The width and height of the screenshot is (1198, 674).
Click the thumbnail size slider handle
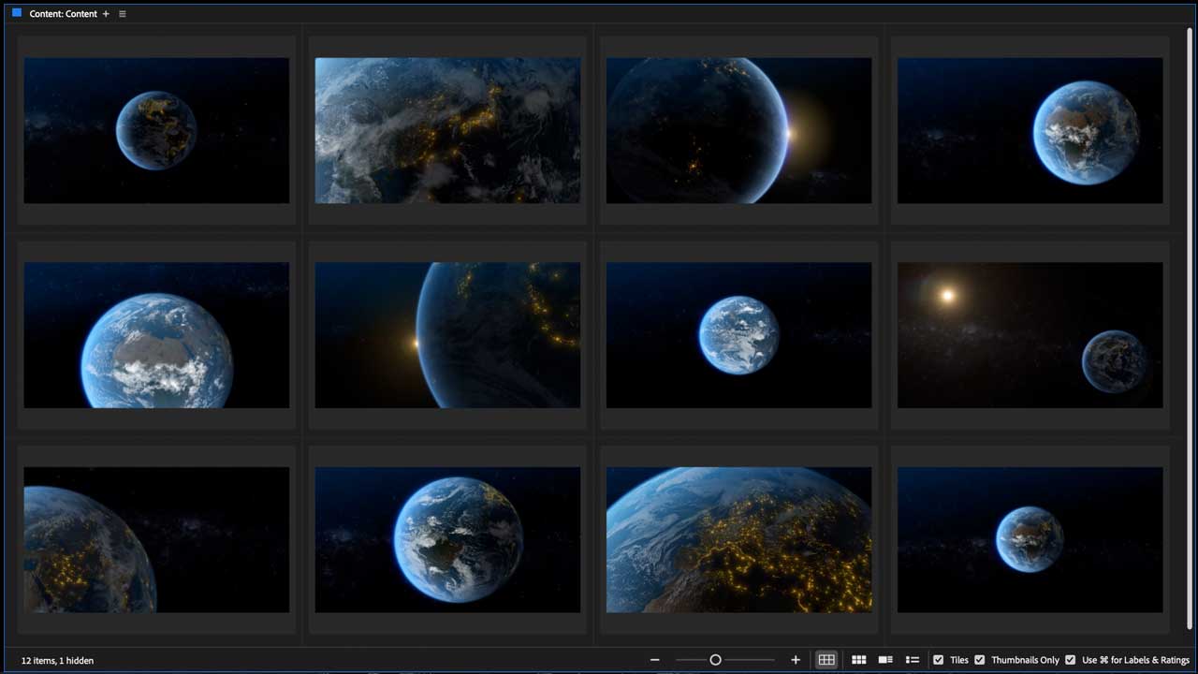715,660
